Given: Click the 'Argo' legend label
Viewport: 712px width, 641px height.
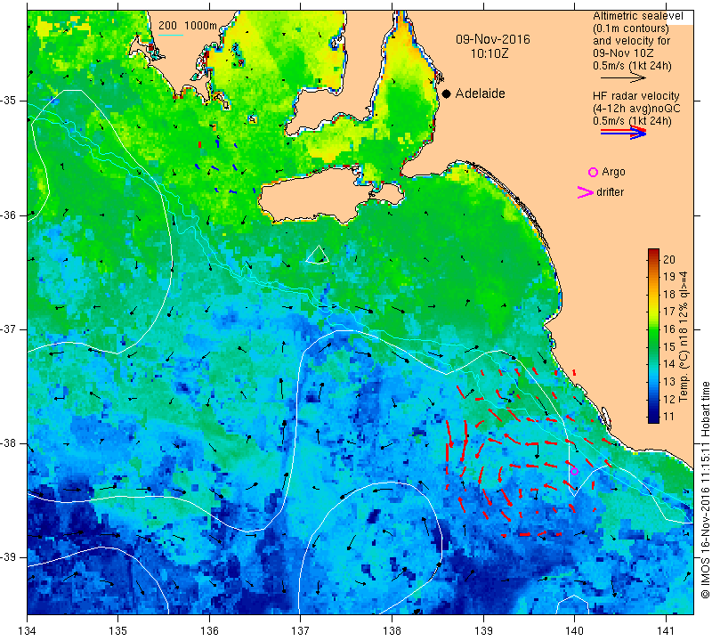Looking at the screenshot, I should pos(613,172).
